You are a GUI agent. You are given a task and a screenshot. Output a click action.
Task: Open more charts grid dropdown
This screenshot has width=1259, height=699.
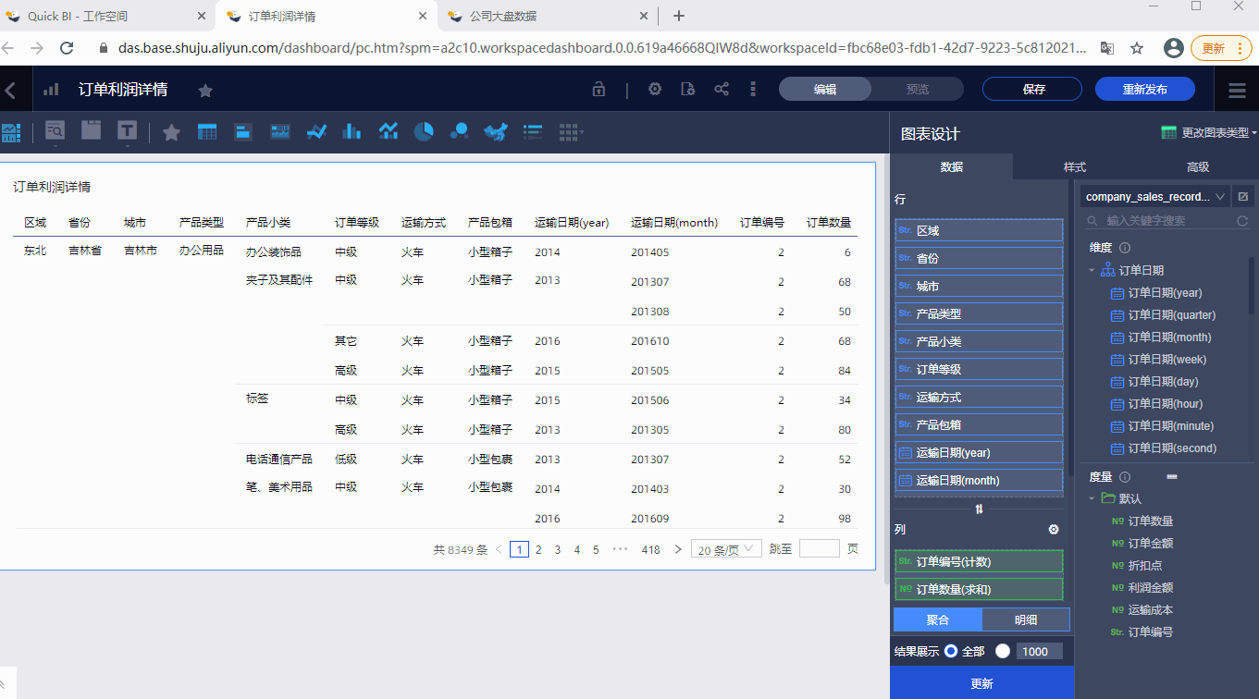[x=571, y=132]
